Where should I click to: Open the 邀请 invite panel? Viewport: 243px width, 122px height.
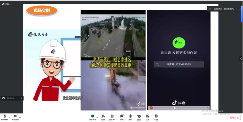pos(103,117)
